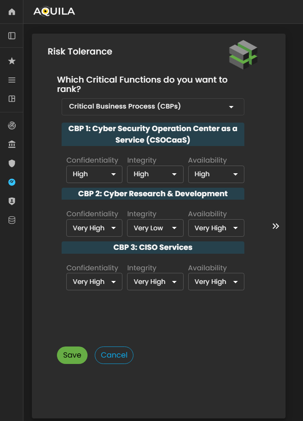Viewport: 303px width, 421px height.
Task: Click the Cancel button
Action: [x=114, y=355]
